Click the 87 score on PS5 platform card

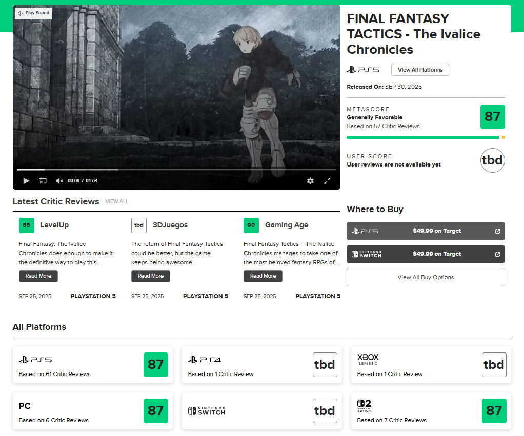click(x=156, y=365)
